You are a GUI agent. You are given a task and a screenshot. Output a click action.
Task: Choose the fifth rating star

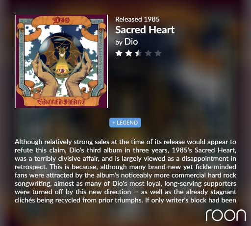[158, 53]
